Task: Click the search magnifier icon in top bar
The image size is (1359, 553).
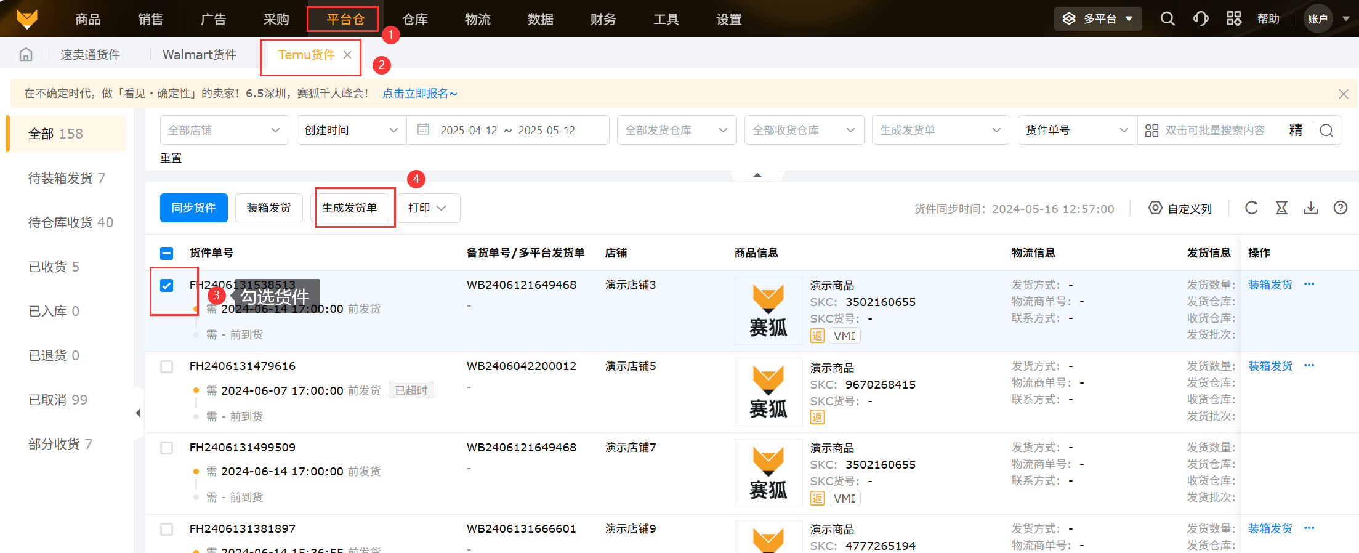Action: [x=1167, y=18]
